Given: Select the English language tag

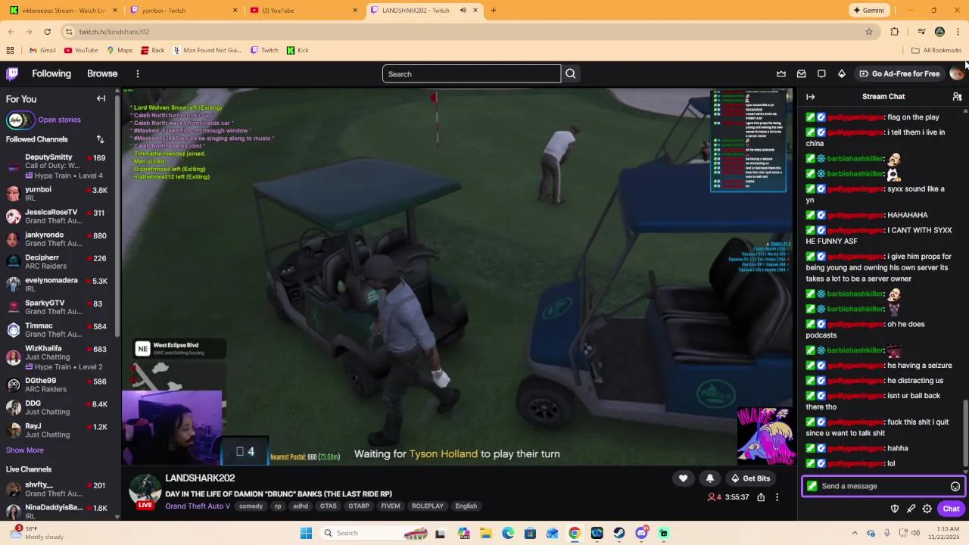Looking at the screenshot, I should click(x=466, y=506).
